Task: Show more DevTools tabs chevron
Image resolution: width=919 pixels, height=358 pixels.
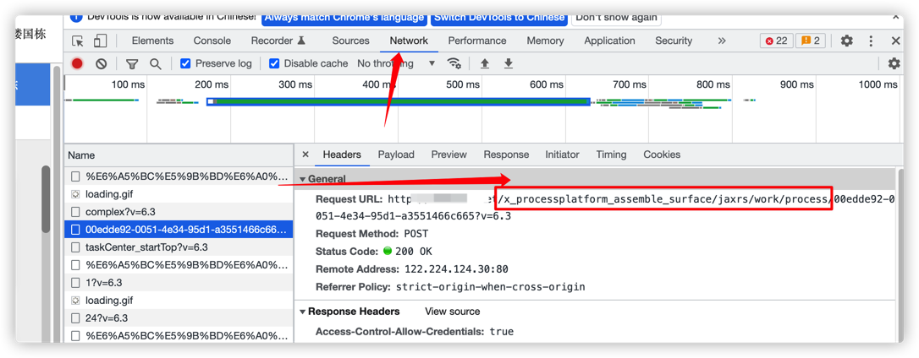Action: tap(722, 41)
